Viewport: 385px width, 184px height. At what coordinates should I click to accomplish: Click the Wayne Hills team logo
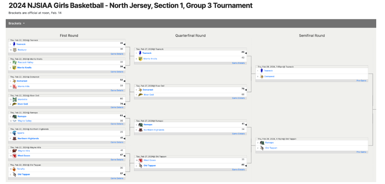pyautogui.click(x=15, y=151)
